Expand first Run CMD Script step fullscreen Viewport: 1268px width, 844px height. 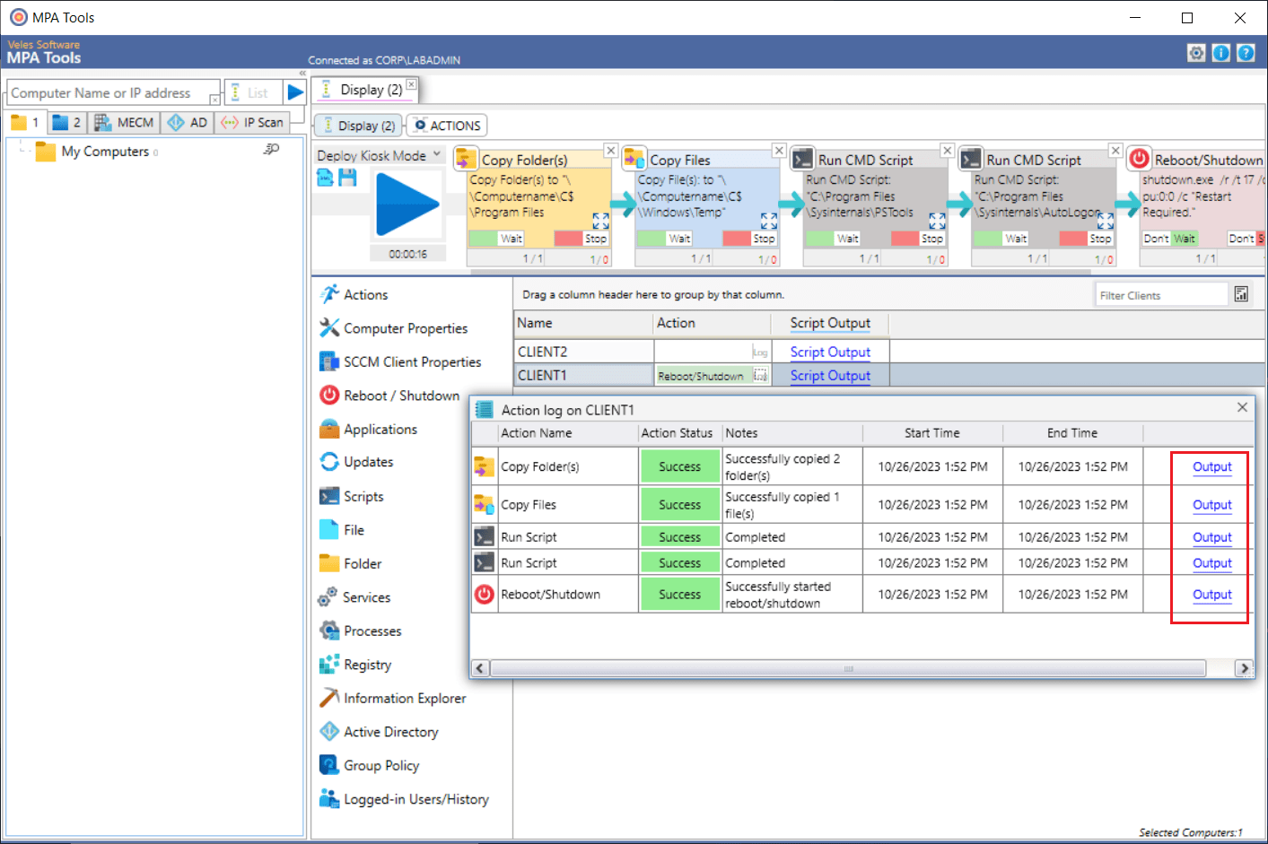click(x=937, y=221)
